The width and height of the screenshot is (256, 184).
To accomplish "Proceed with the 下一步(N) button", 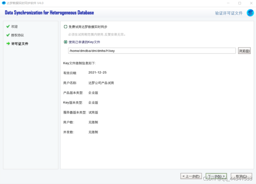I will pos(216,176).
